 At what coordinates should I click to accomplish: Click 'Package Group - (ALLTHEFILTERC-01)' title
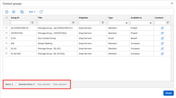click(55, 28)
